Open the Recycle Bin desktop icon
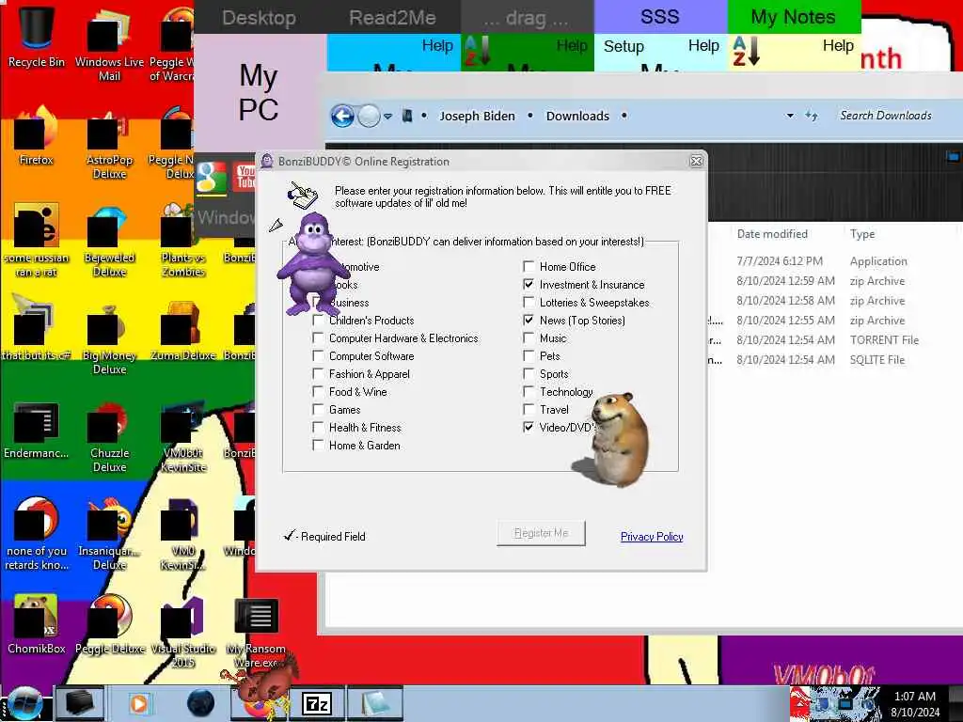The image size is (963, 722). [x=37, y=36]
